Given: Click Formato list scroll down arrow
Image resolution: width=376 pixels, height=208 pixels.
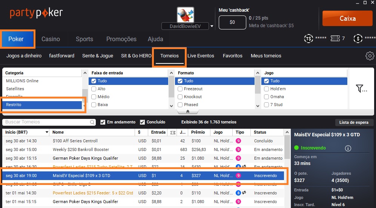Looking at the screenshot, I should pos(258,106).
